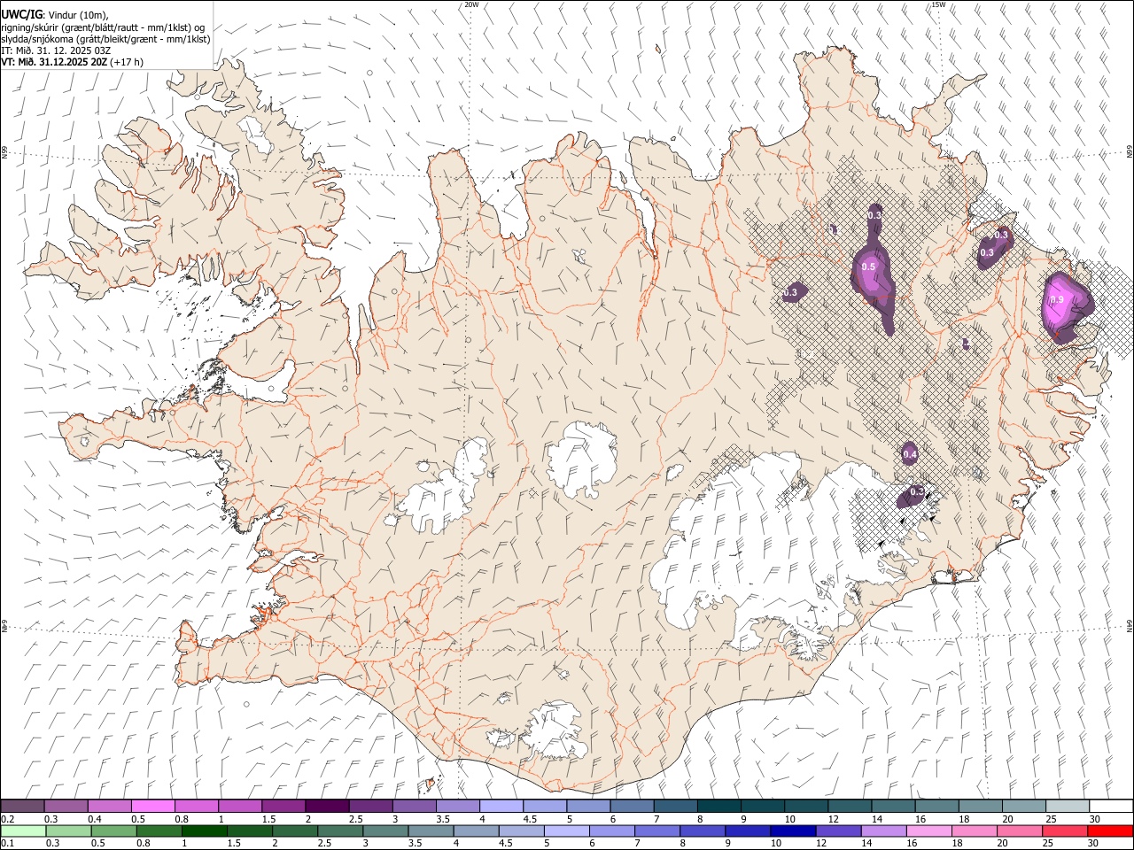The width and height of the screenshot is (1134, 850).
Task: Click the 0.3 label directly above the 0.5 blob
Action: tap(874, 215)
